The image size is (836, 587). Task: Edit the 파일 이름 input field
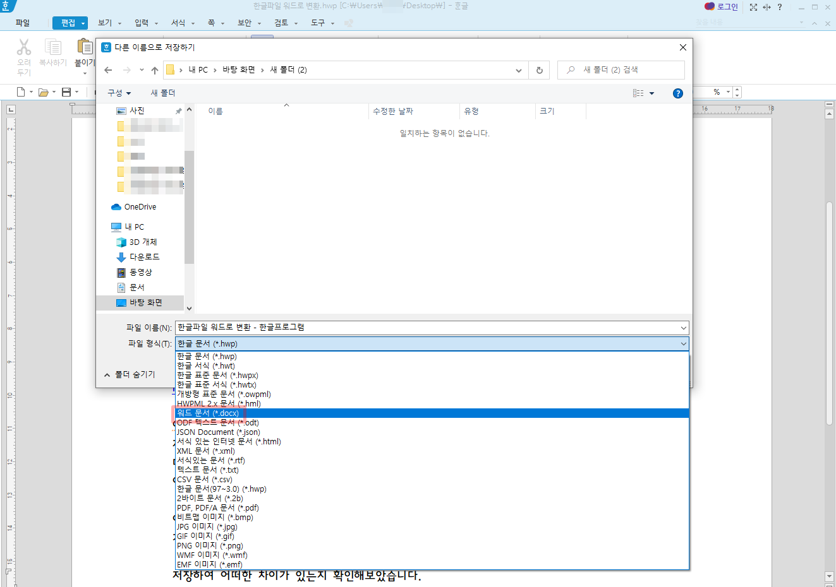coord(427,328)
